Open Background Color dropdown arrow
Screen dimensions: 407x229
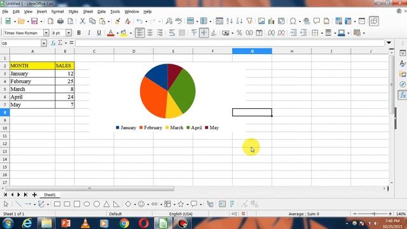(130, 33)
